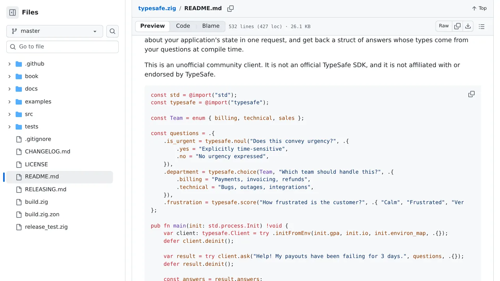Open build.zig.zon file
Viewport: 500px width, 281px height.
[42, 214]
